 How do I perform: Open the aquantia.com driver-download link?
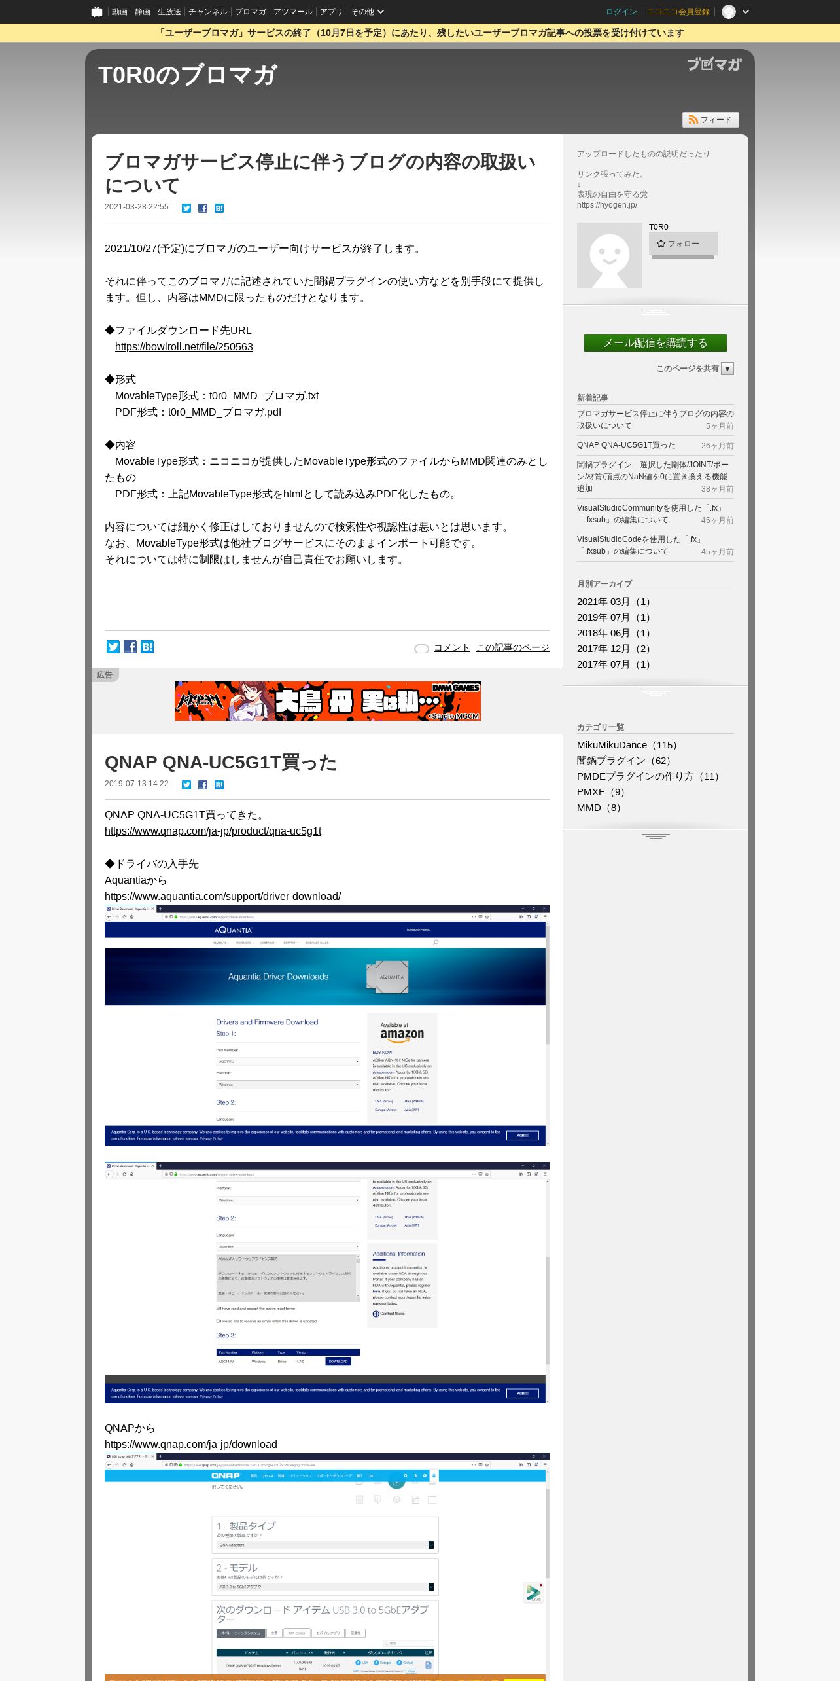point(222,897)
